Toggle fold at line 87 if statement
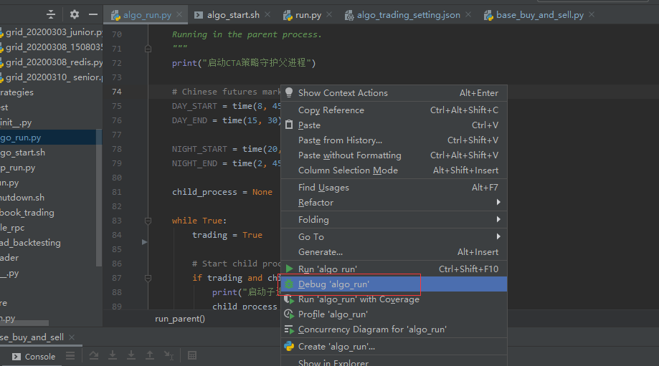 148,278
